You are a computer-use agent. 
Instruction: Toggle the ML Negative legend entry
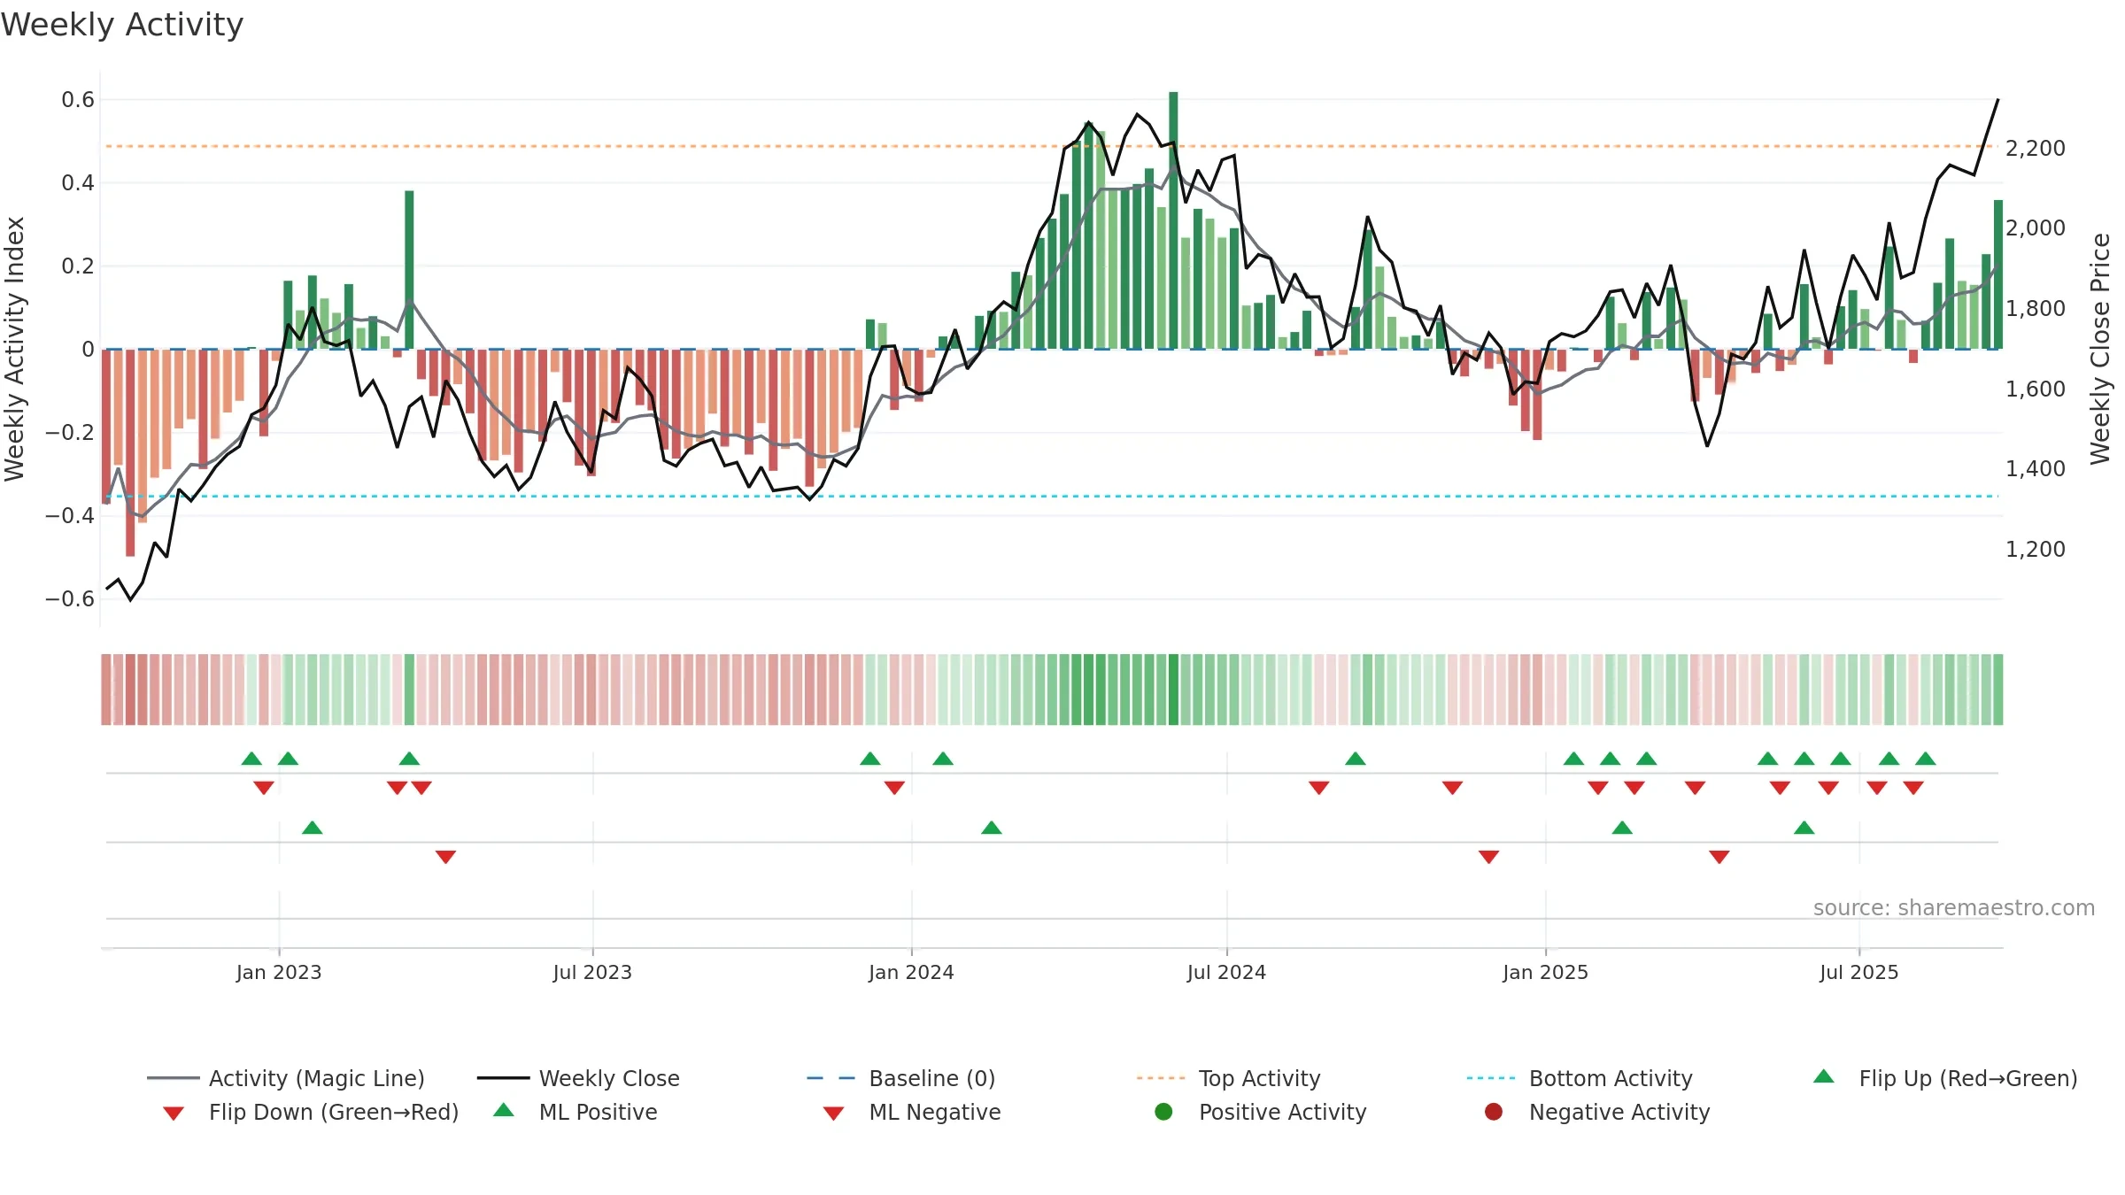912,1112
